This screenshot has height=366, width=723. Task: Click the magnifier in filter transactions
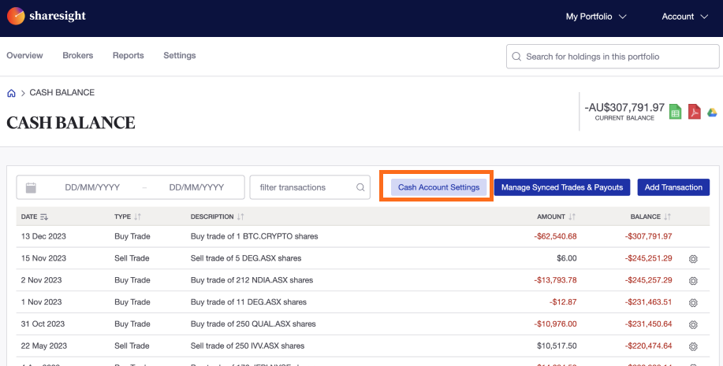tap(360, 187)
